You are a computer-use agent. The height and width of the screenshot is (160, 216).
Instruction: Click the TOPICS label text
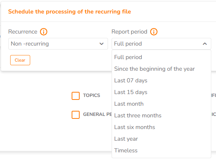[92, 95]
